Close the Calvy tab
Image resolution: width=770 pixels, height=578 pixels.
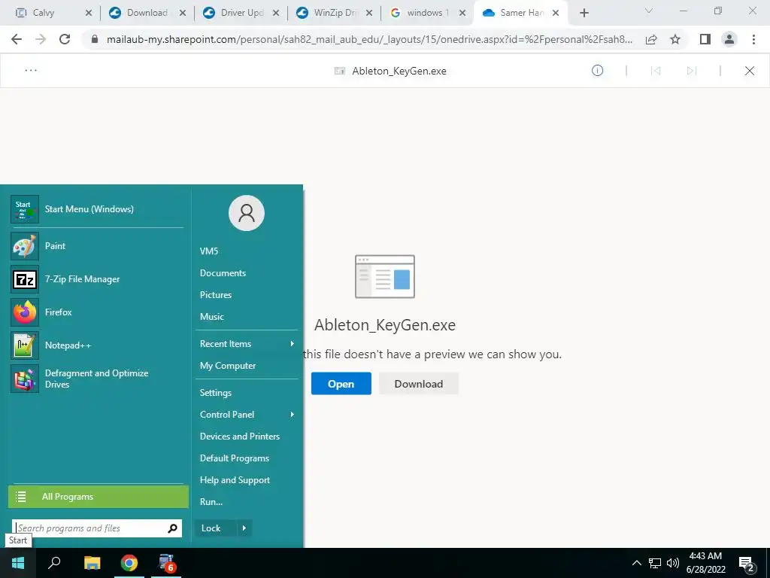(89, 14)
